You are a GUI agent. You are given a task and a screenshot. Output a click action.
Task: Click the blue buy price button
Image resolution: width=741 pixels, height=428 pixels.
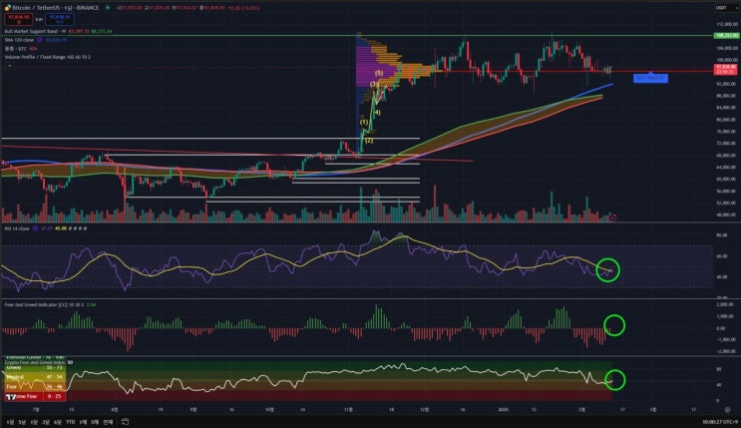(x=60, y=19)
